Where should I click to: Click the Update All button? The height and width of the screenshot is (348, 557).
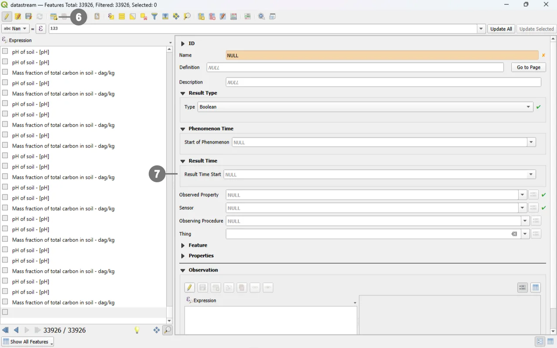coord(501,29)
